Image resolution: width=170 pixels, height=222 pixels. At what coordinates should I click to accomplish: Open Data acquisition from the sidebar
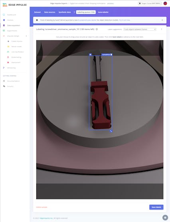pos(14,26)
